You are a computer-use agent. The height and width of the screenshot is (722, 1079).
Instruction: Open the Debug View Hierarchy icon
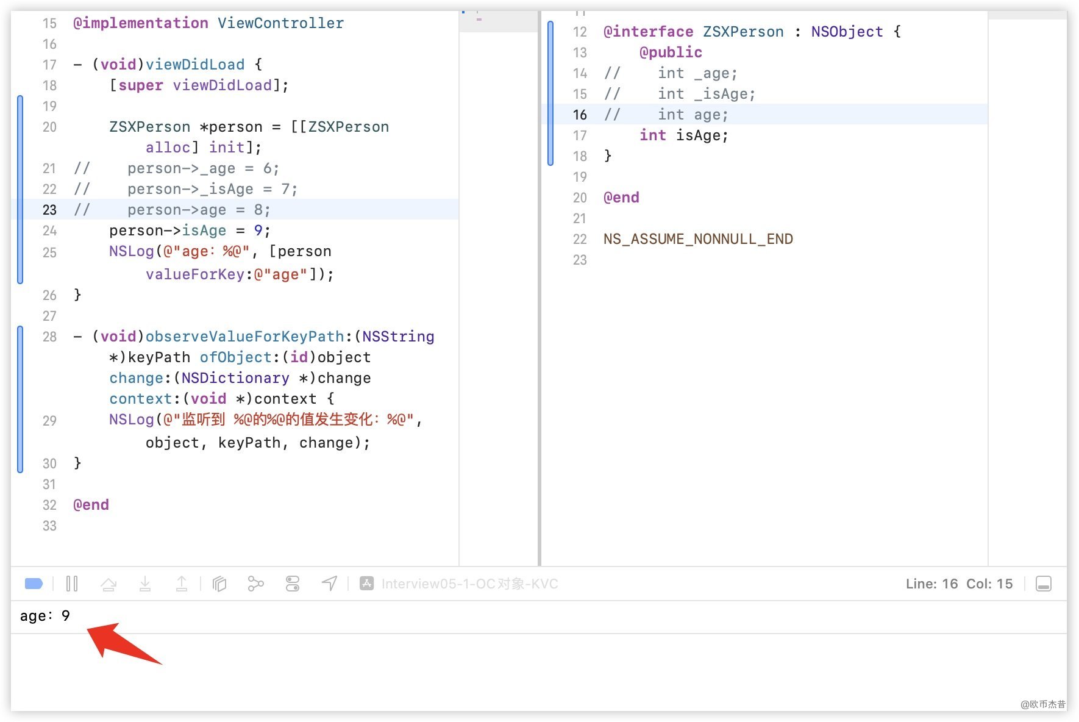point(219,584)
